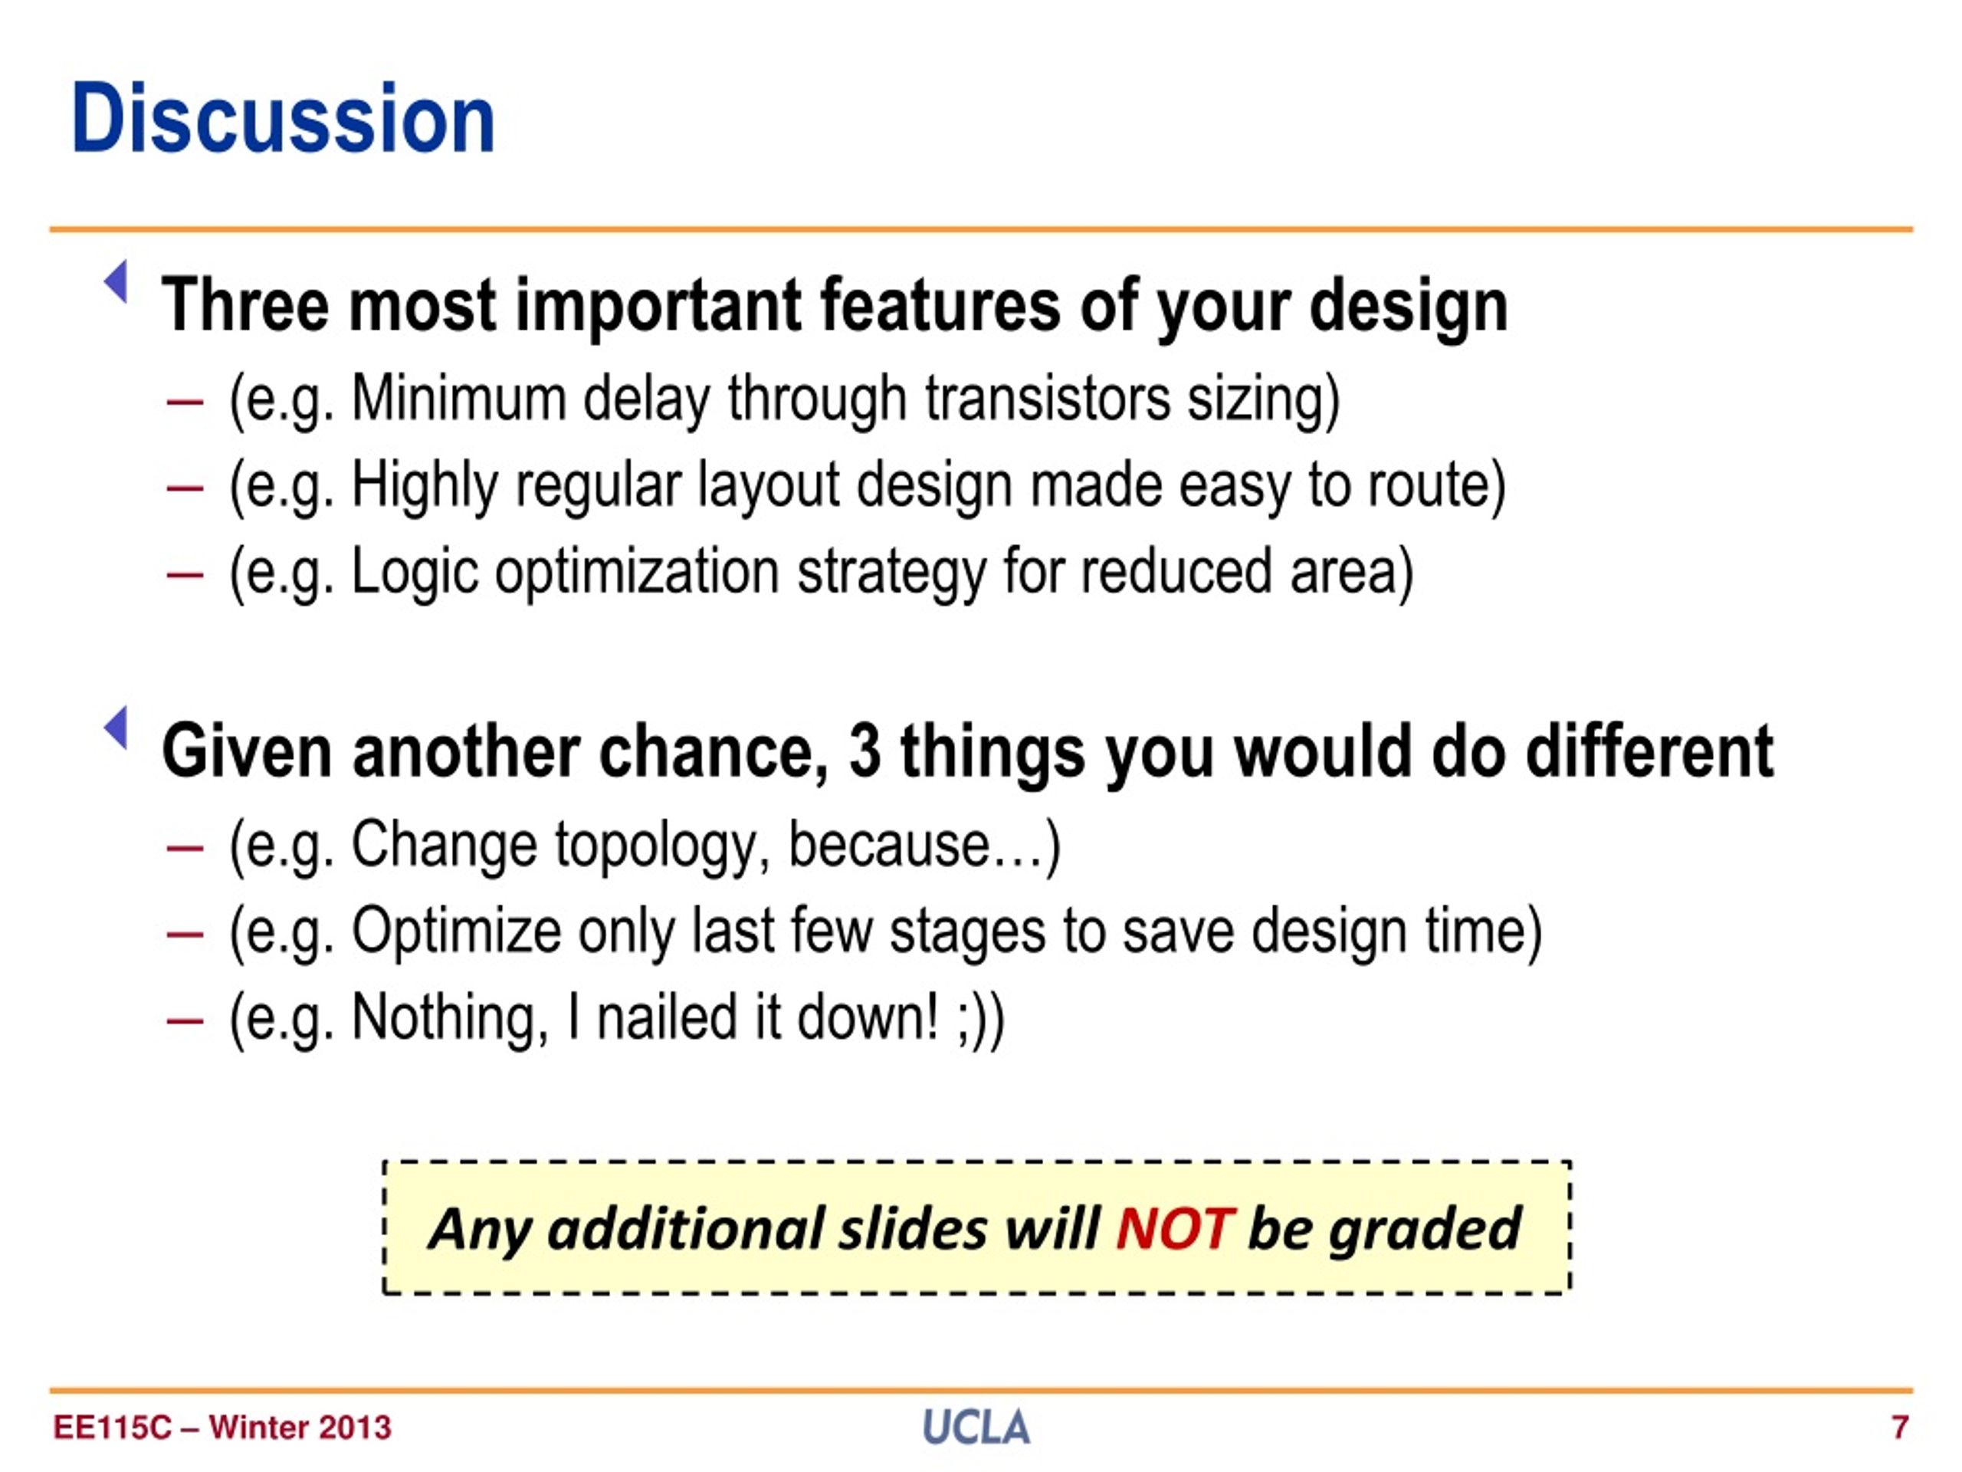Viewport: 1962px width, 1472px height.
Task: Click the slide number 7
Action: point(1900,1428)
